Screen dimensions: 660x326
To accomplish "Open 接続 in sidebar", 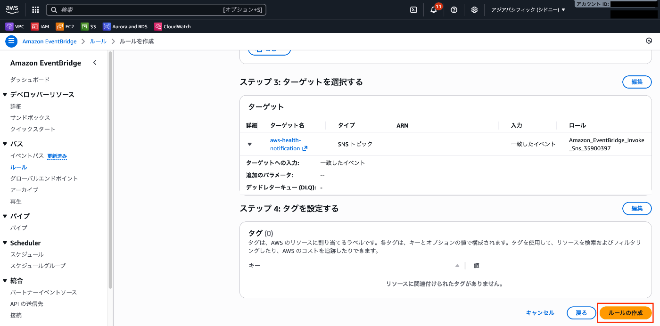I will (16, 315).
